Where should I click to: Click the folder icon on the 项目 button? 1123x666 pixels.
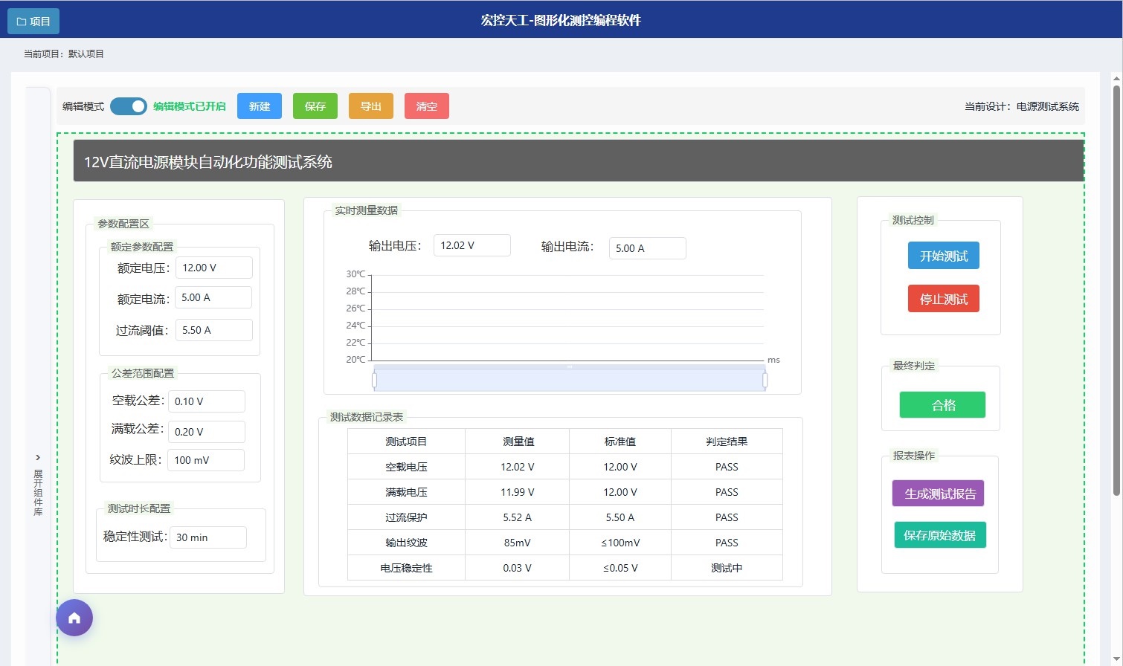coord(20,21)
